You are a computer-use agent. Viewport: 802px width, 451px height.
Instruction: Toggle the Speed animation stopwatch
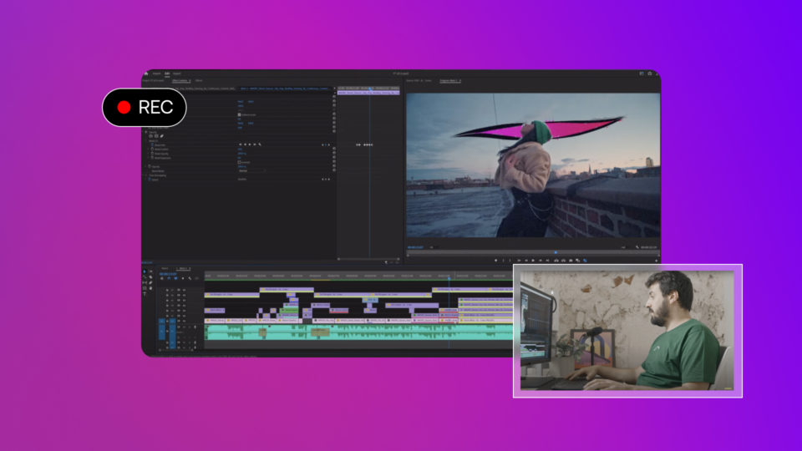tap(150, 180)
